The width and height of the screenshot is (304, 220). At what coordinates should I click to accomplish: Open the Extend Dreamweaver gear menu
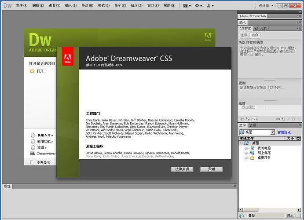[198, 6]
